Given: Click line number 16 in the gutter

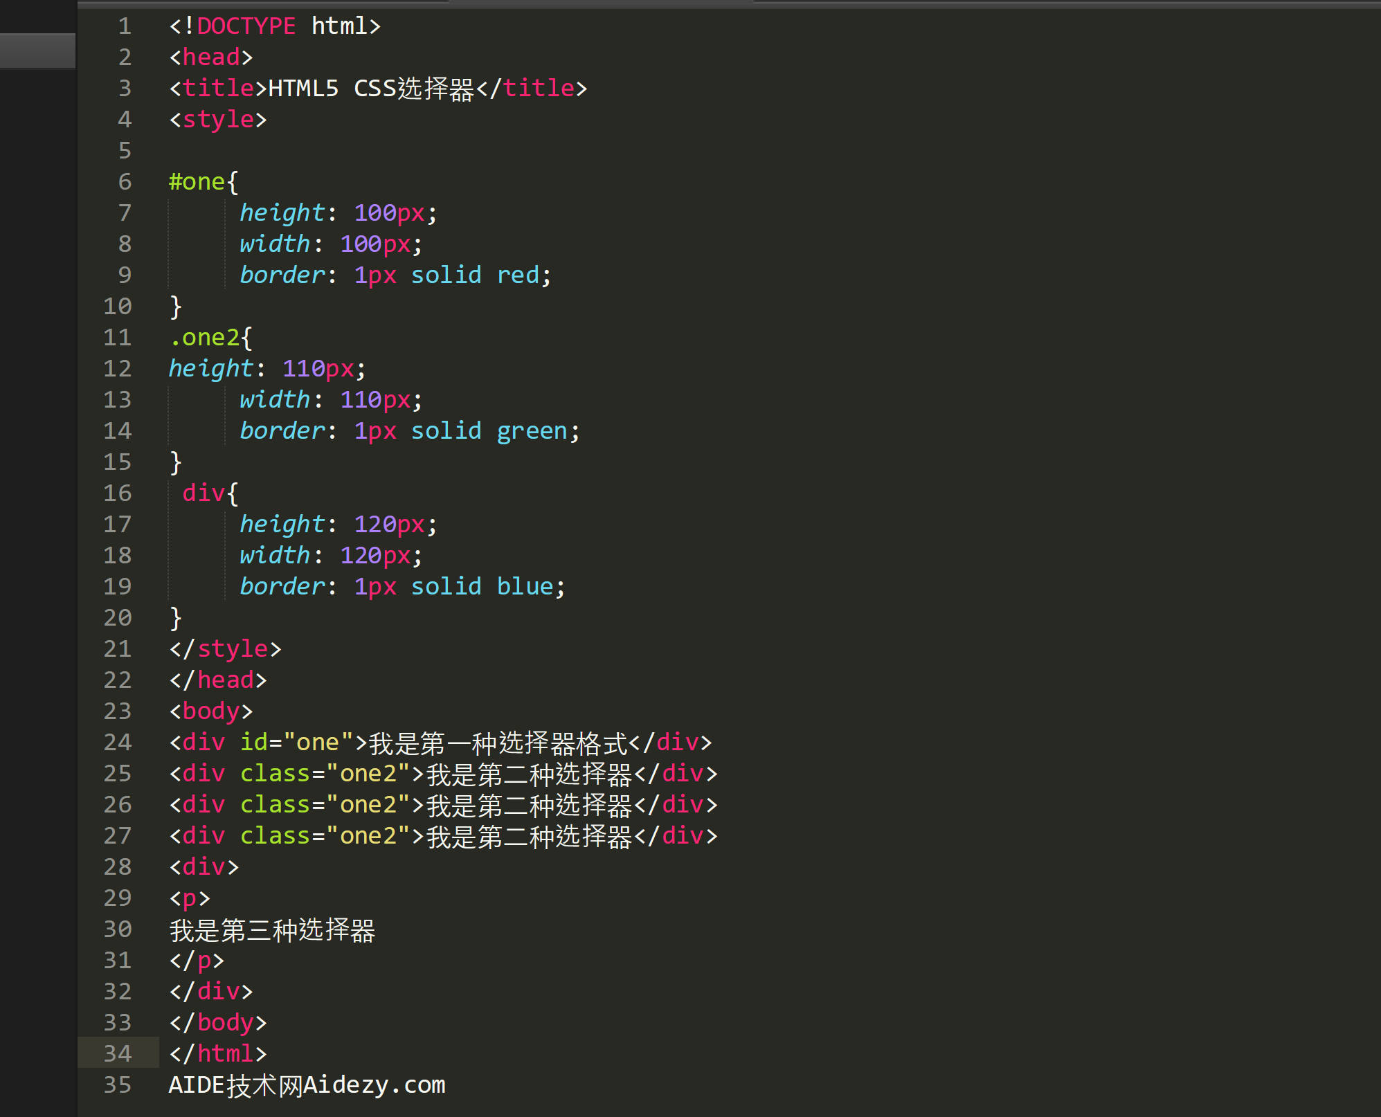Looking at the screenshot, I should [x=118, y=493].
